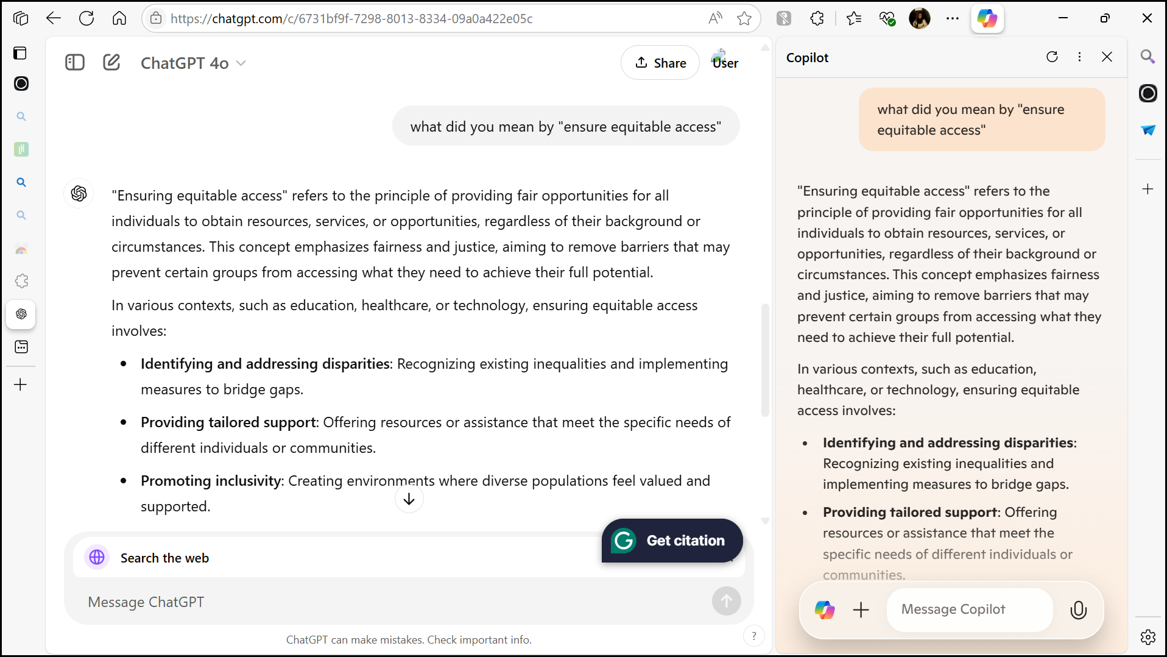Open the Edge workspaces icon

[21, 18]
